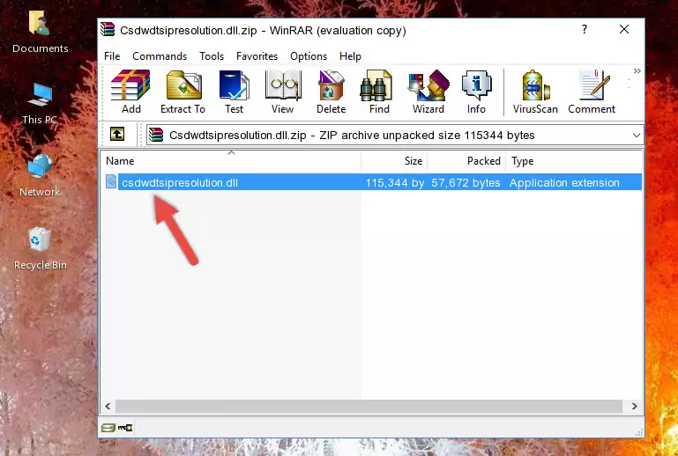Click the question mark help button
The width and height of the screenshot is (678, 456).
(585, 29)
